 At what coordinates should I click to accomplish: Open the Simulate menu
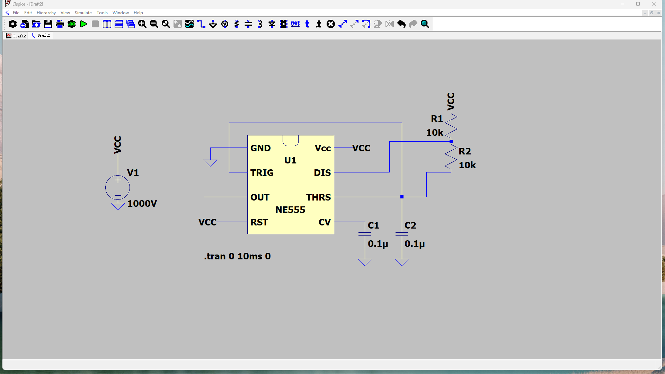(x=83, y=13)
